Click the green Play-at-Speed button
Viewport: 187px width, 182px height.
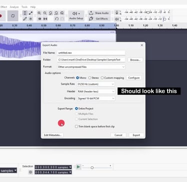coord(78,167)
